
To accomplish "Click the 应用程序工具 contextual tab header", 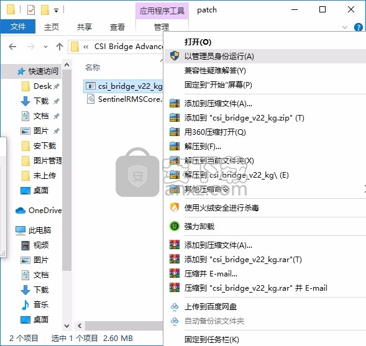I will (x=162, y=11).
